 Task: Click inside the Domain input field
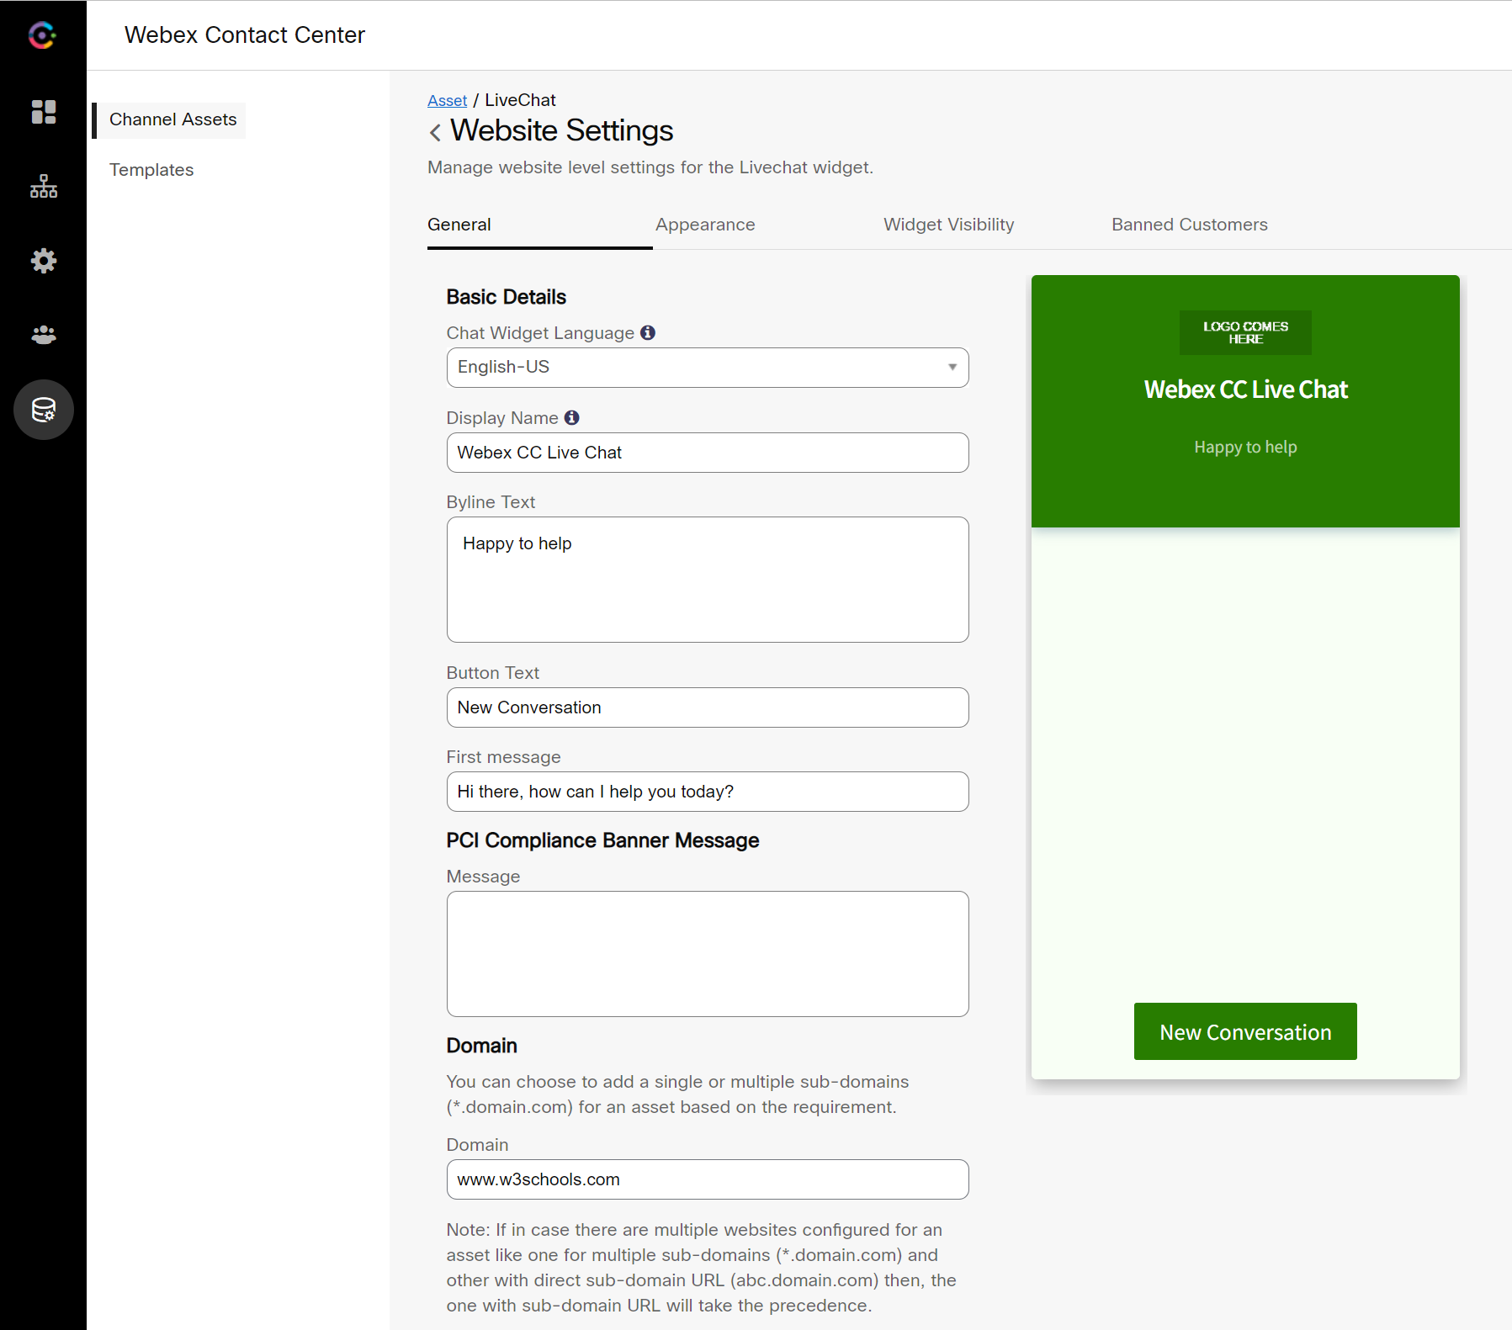(x=707, y=1179)
